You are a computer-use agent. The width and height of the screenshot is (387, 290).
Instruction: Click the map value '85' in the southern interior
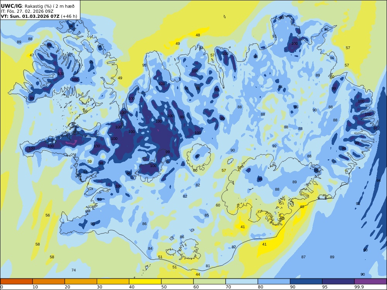(x=207, y=215)
